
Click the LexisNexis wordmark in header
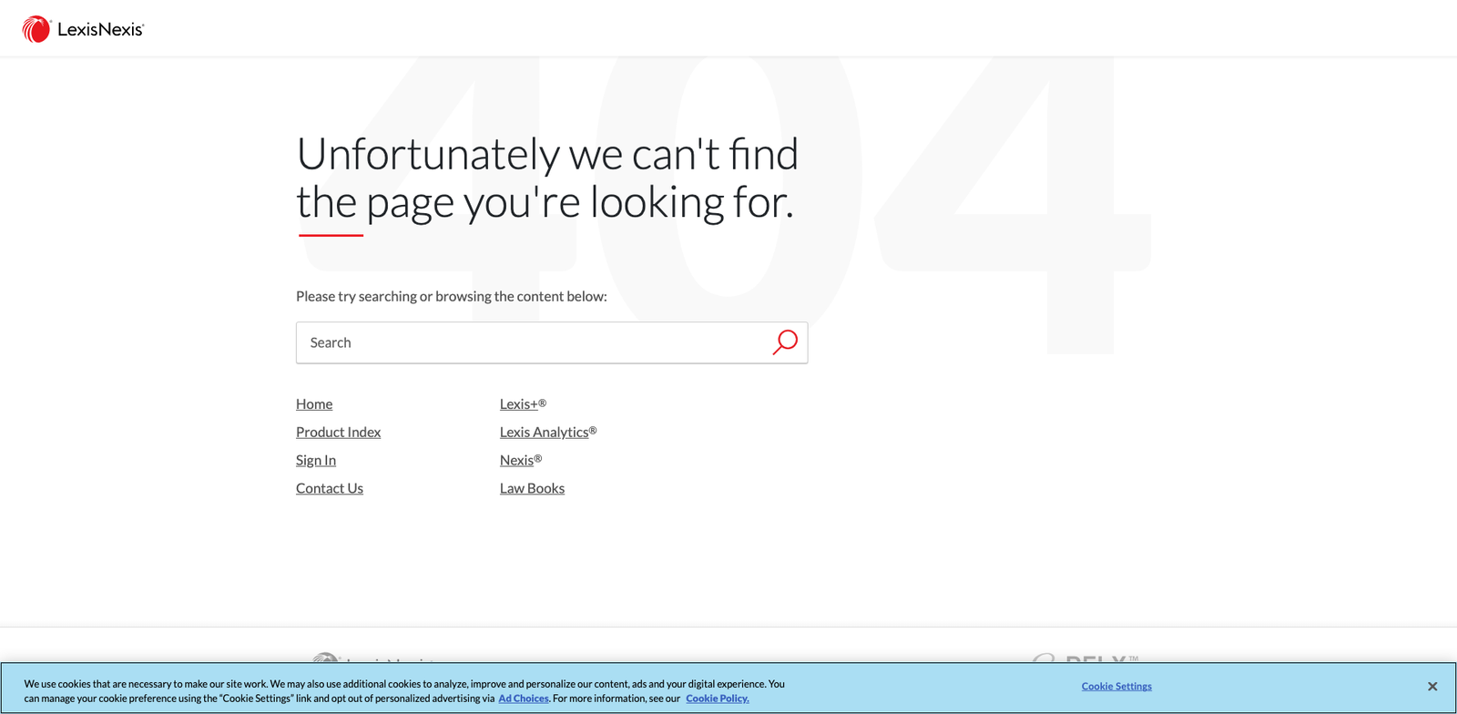[100, 29]
